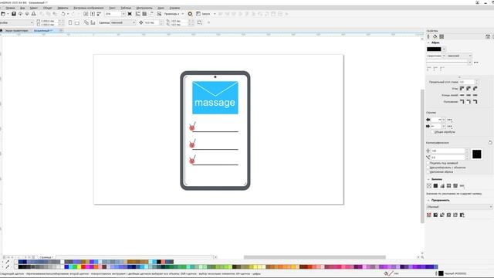Select pattern fill icon in Fill section

[448, 186]
